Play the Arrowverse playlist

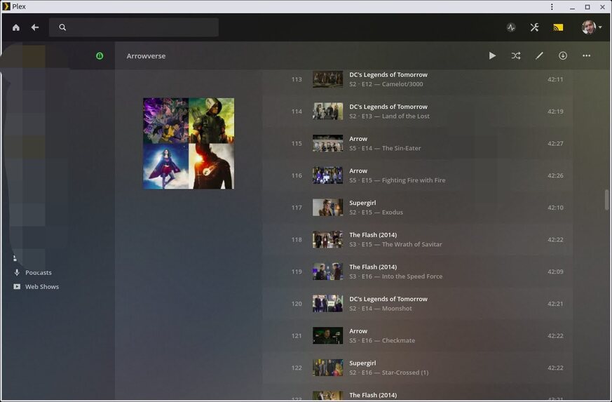click(493, 56)
